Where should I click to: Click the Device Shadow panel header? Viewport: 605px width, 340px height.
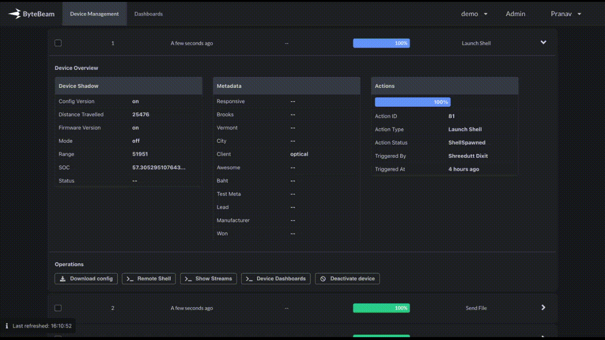pos(129,86)
